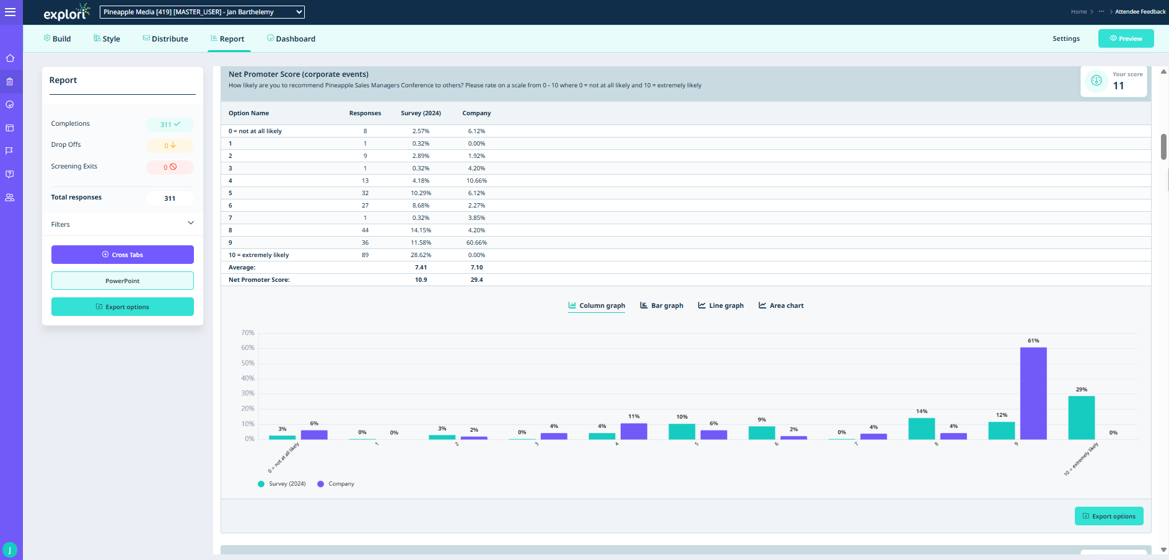Image resolution: width=1169 pixels, height=560 pixels.
Task: Click Export options below the chart
Action: coord(1109,516)
